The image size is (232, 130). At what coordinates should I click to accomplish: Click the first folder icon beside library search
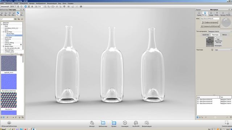15,19
